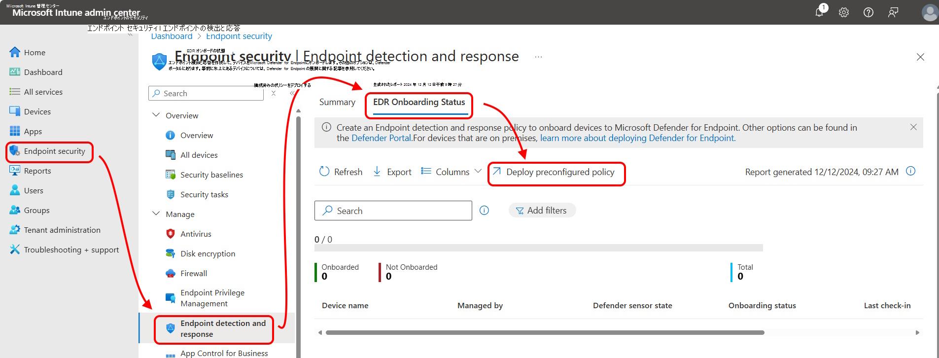The height and width of the screenshot is (358, 939).
Task: Collapse the blade menu with double chevron
Action: pos(292,93)
